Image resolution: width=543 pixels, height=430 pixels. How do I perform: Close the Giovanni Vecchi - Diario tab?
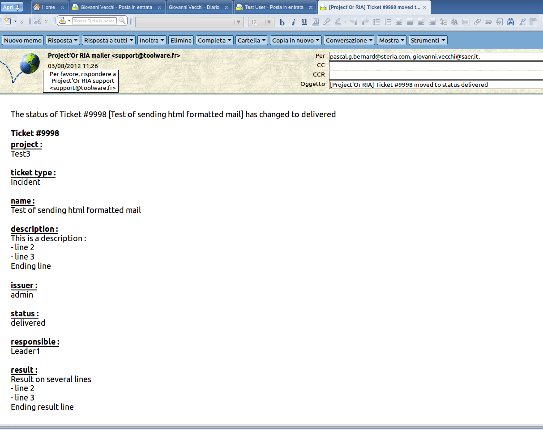(x=226, y=8)
